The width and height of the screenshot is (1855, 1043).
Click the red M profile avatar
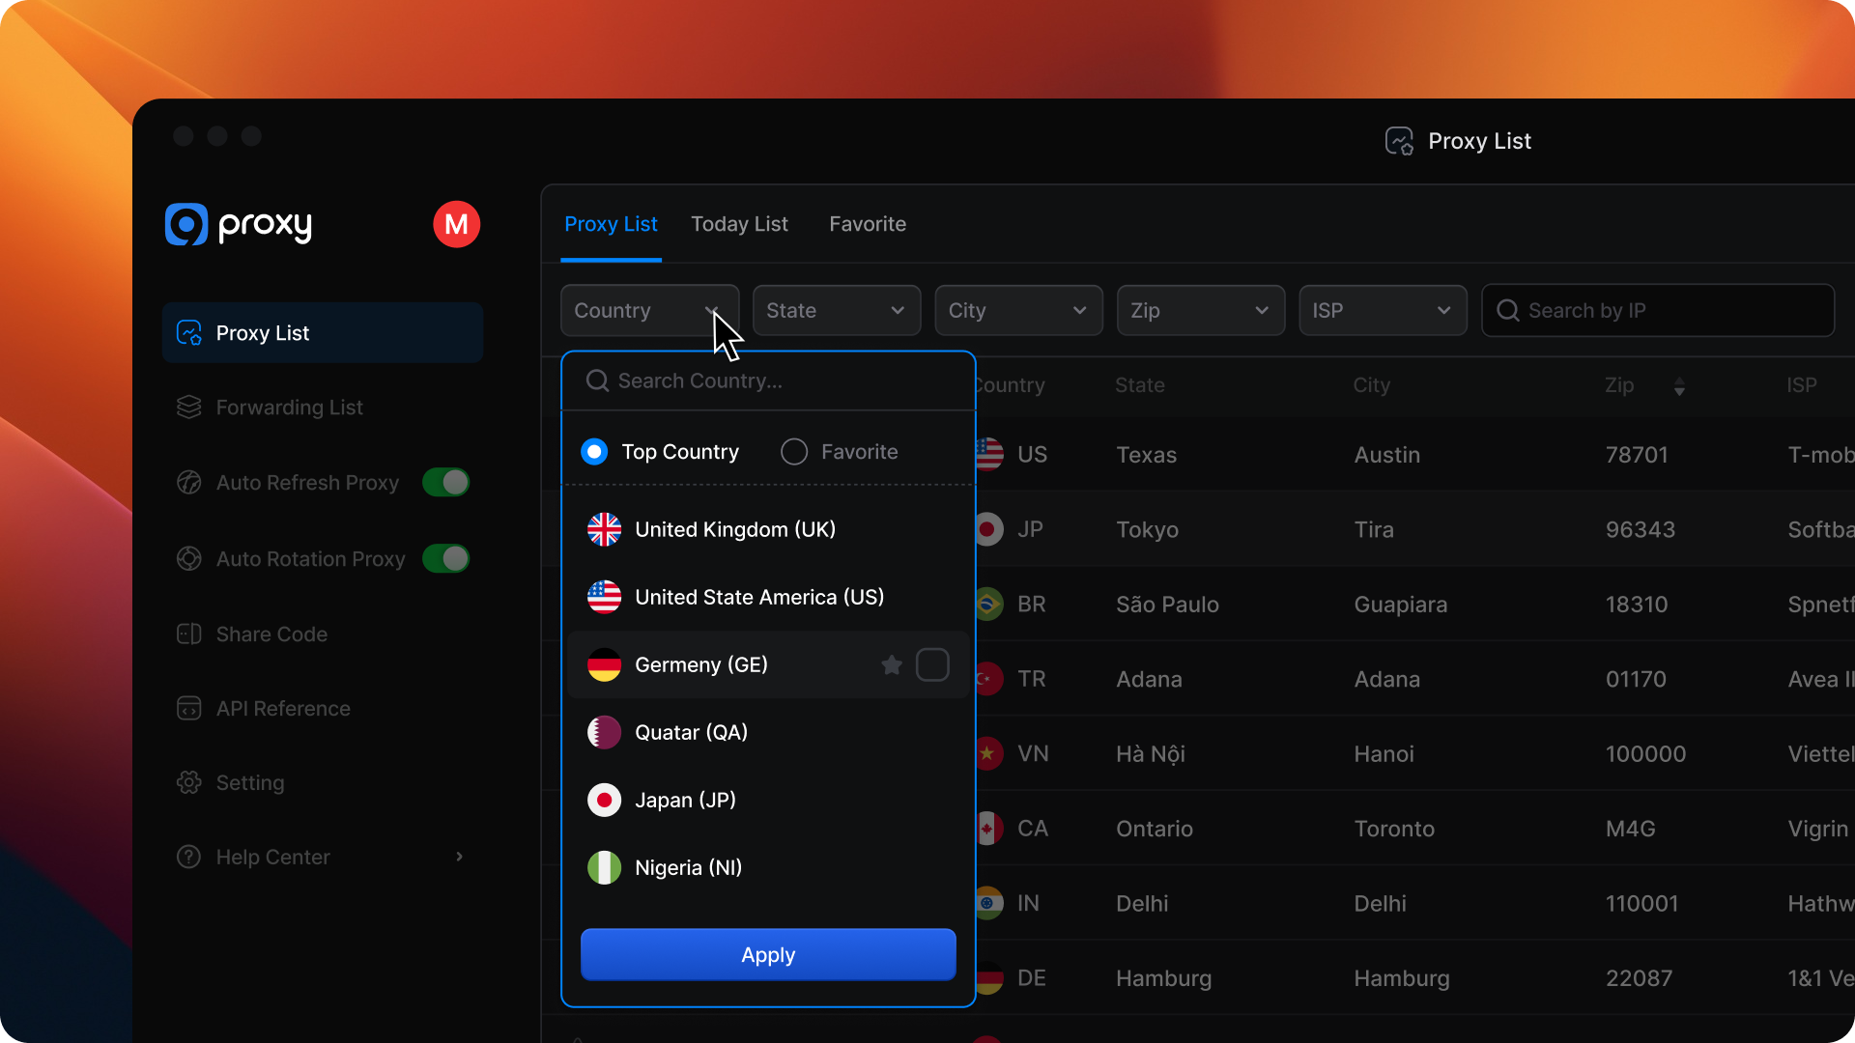coord(456,224)
